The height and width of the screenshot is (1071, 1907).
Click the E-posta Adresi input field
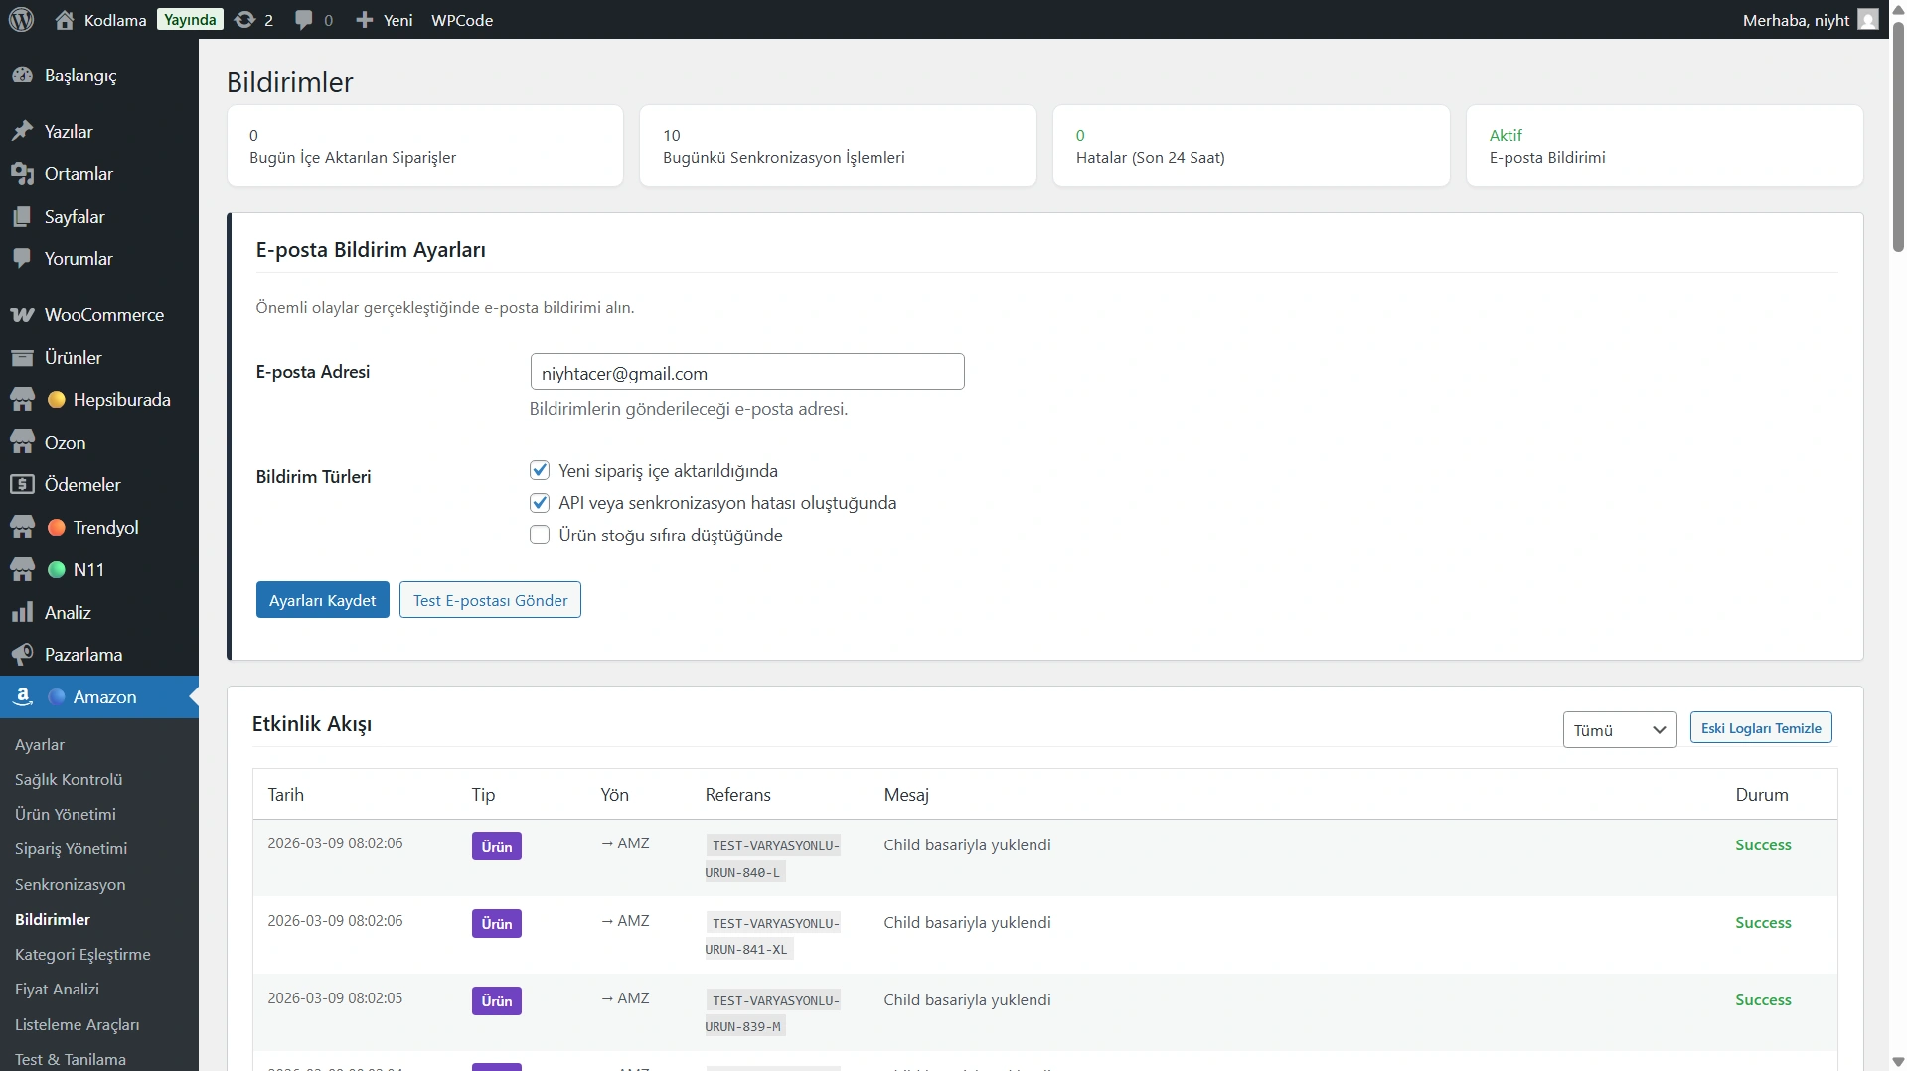(746, 373)
